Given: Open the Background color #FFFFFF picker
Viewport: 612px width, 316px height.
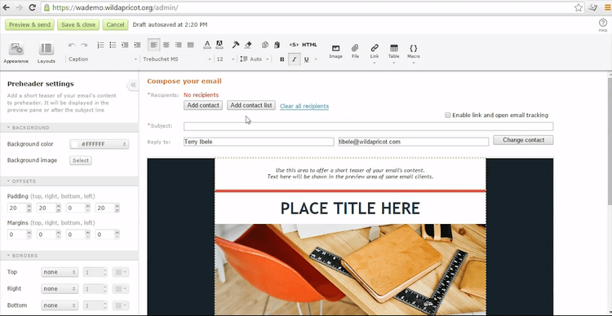Looking at the screenshot, I should tap(99, 144).
